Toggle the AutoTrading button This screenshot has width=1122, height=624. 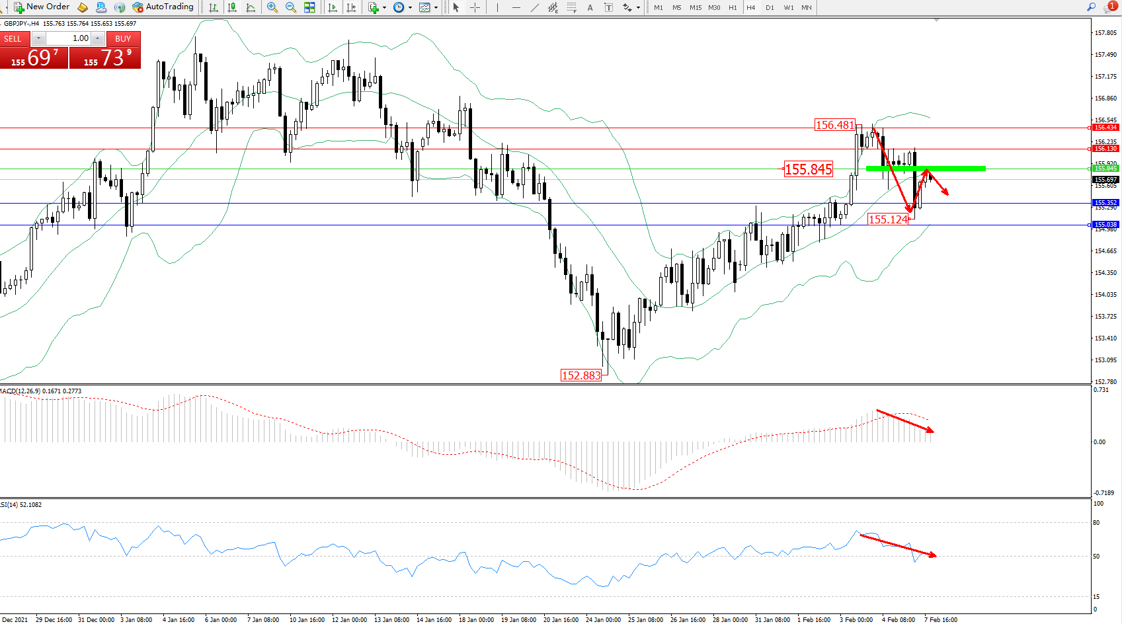click(163, 7)
